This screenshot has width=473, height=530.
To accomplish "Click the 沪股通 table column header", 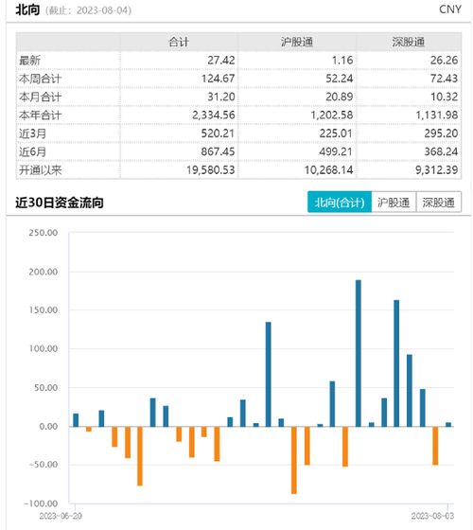I will point(297,42).
